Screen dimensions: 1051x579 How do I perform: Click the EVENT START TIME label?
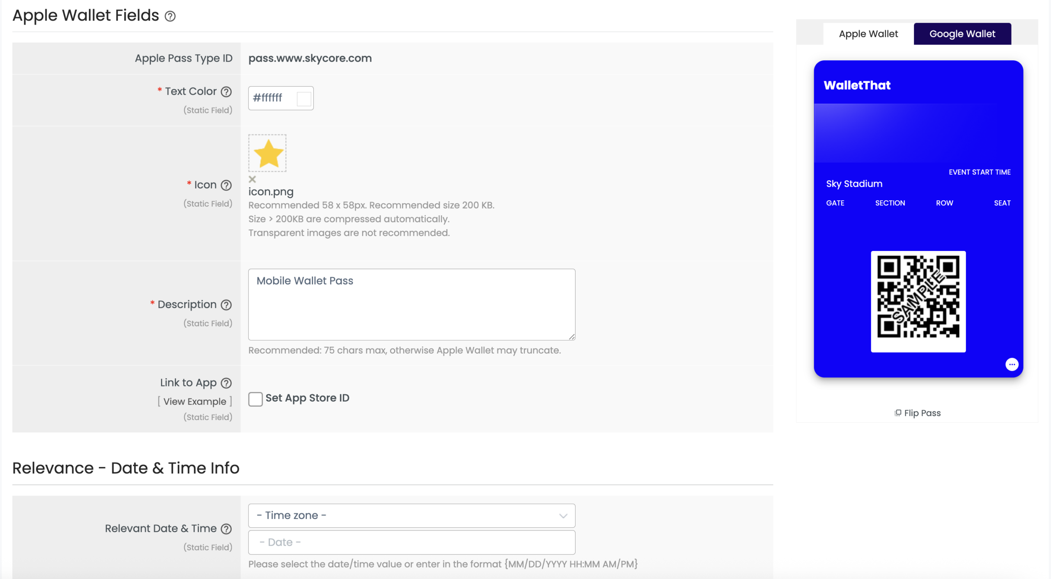[980, 172]
